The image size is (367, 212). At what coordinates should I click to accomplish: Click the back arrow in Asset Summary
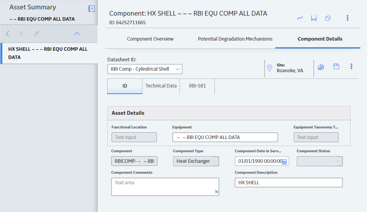click(8, 34)
